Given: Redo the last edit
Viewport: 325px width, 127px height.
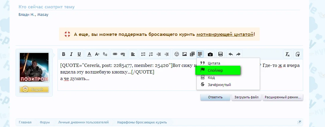Looking at the screenshot, I should click(238, 54).
